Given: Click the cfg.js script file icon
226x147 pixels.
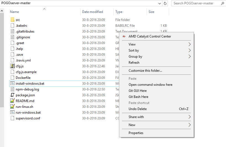Looking at the screenshot, I should (12, 66).
